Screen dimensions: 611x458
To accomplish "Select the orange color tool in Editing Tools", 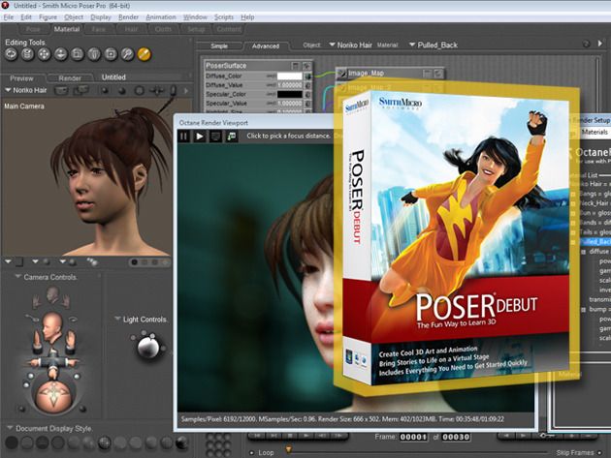I will tap(145, 54).
